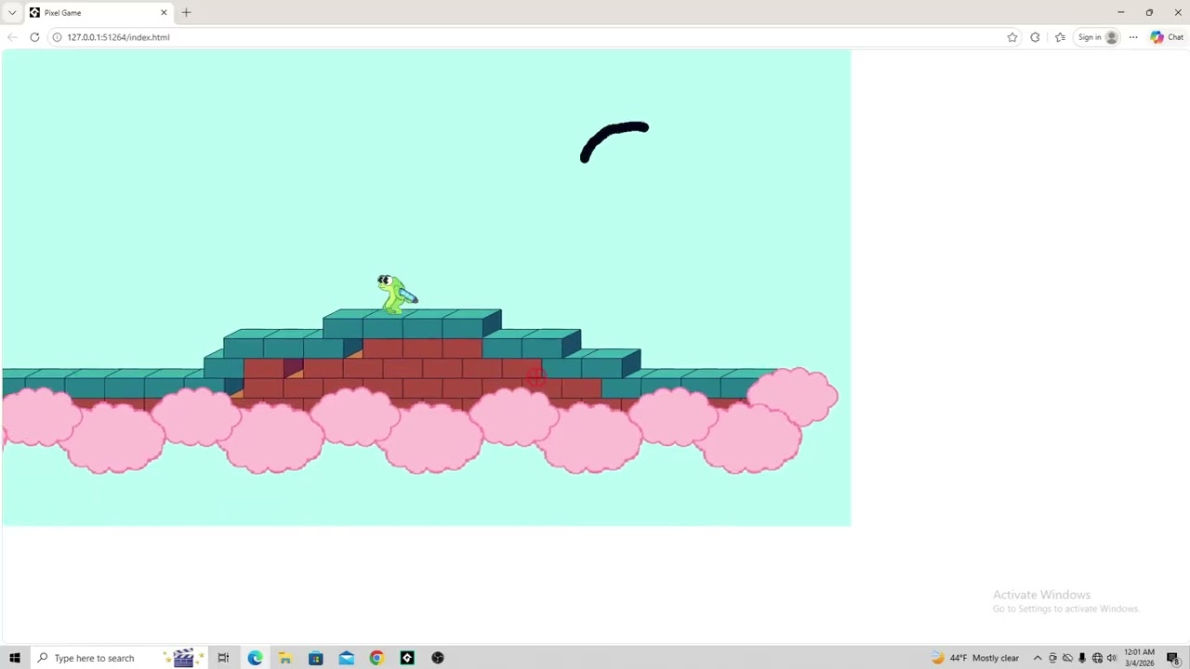Refresh the game page

(x=34, y=37)
